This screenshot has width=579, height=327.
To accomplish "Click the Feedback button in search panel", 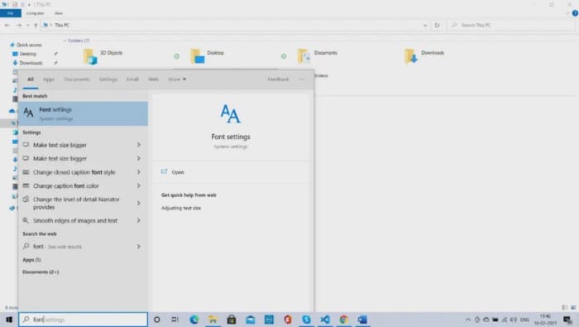I will pos(278,79).
